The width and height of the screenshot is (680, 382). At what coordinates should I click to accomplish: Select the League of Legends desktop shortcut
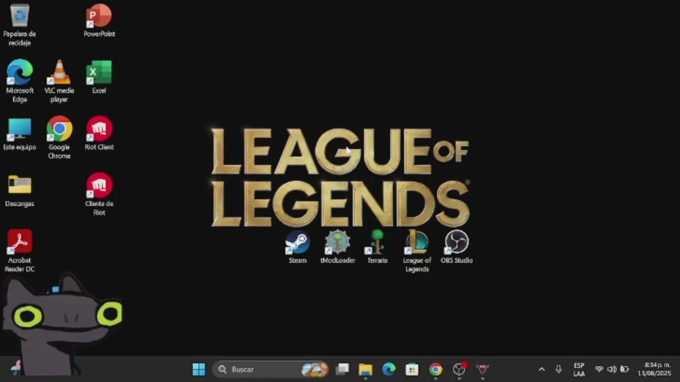pyautogui.click(x=417, y=251)
